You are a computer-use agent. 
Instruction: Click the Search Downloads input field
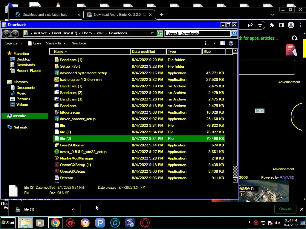click(198, 33)
